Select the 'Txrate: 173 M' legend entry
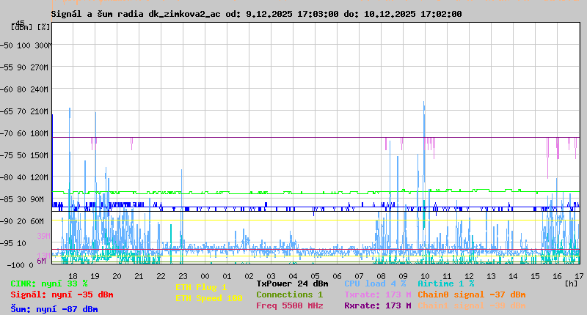The height and width of the screenshot is (315, 587). [x=378, y=294]
